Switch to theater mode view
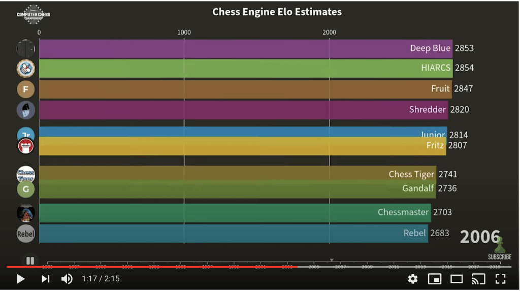This screenshot has height=291, width=520. (x=457, y=278)
